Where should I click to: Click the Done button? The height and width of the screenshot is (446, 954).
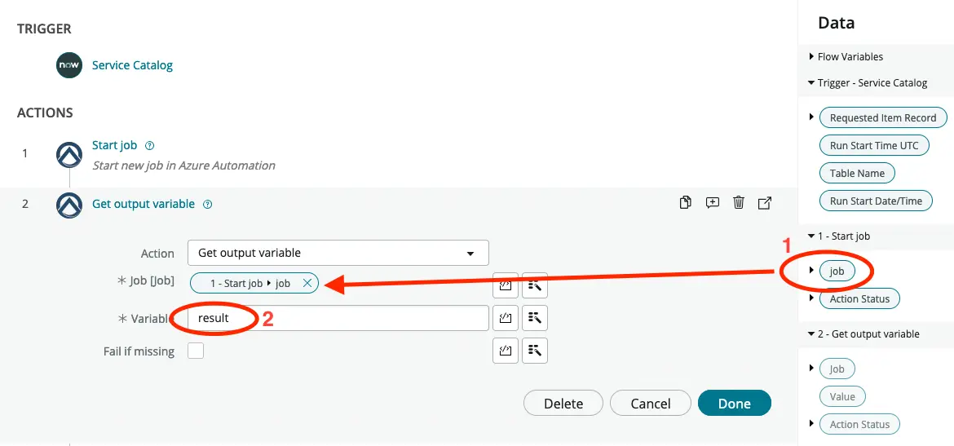click(734, 403)
